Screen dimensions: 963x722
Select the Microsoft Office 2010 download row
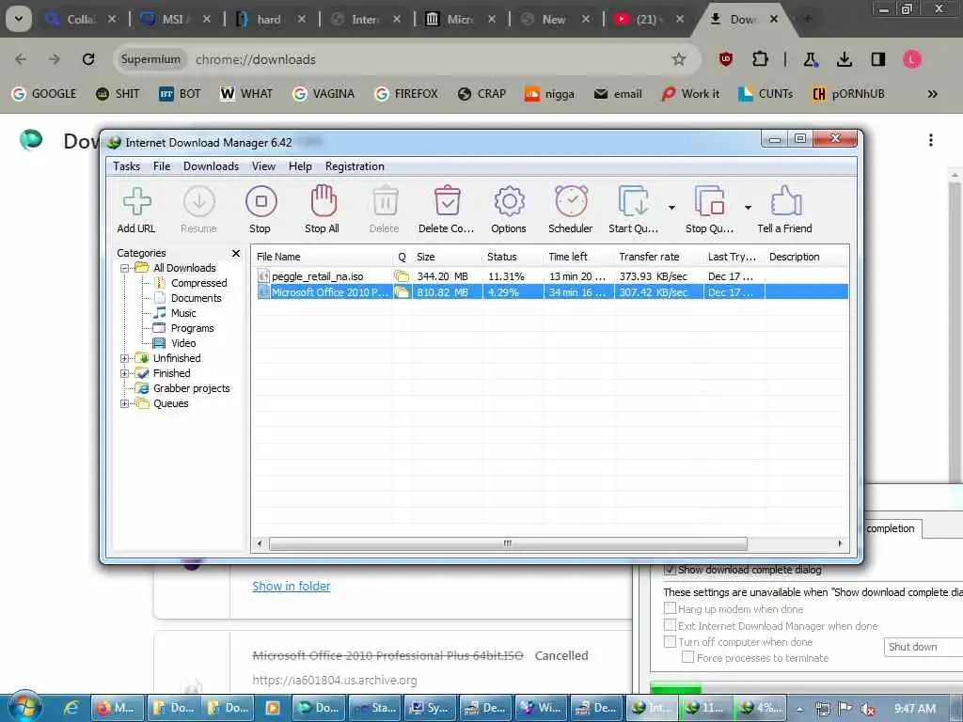[551, 292]
